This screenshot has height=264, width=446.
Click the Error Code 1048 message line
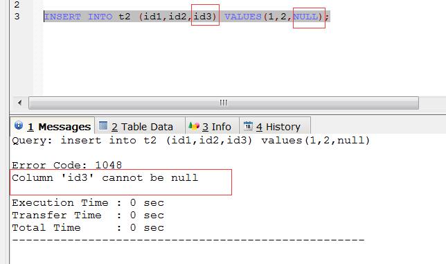point(67,165)
